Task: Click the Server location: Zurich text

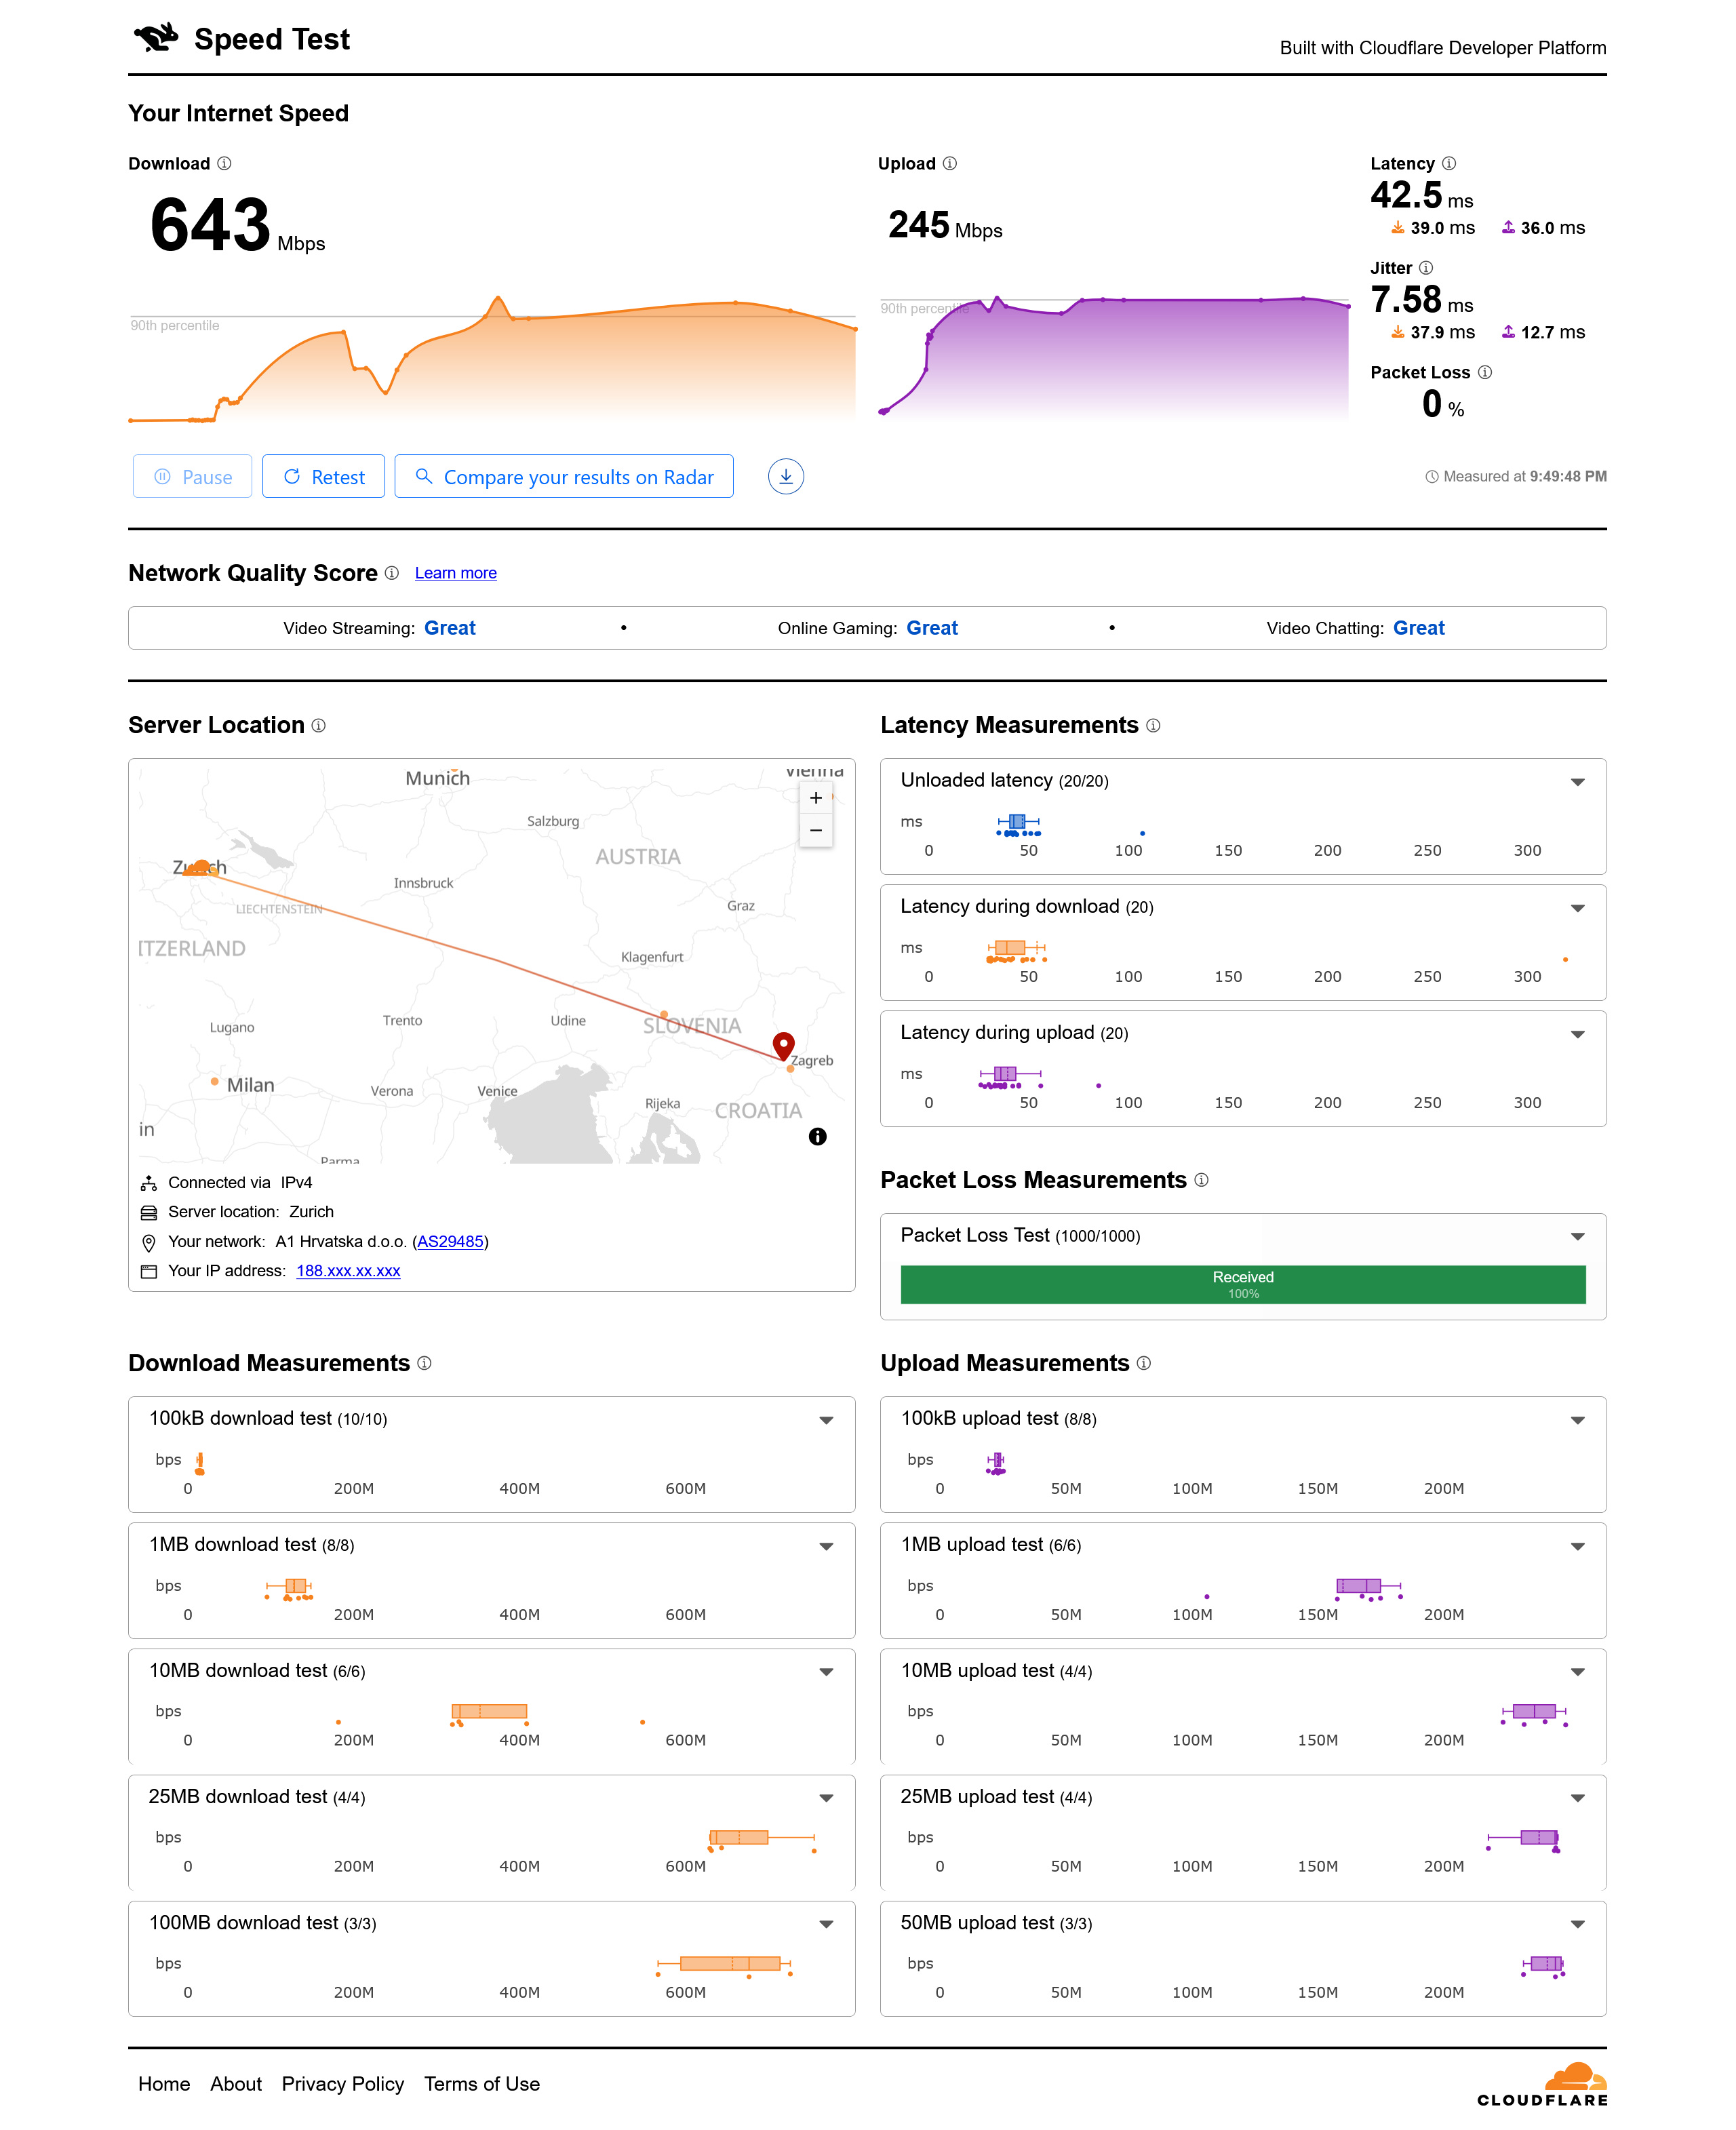Action: tap(251, 1212)
